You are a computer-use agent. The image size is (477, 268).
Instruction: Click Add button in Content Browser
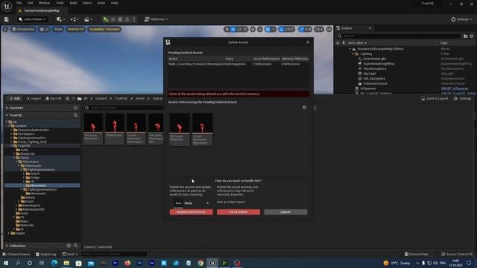[x=14, y=98]
